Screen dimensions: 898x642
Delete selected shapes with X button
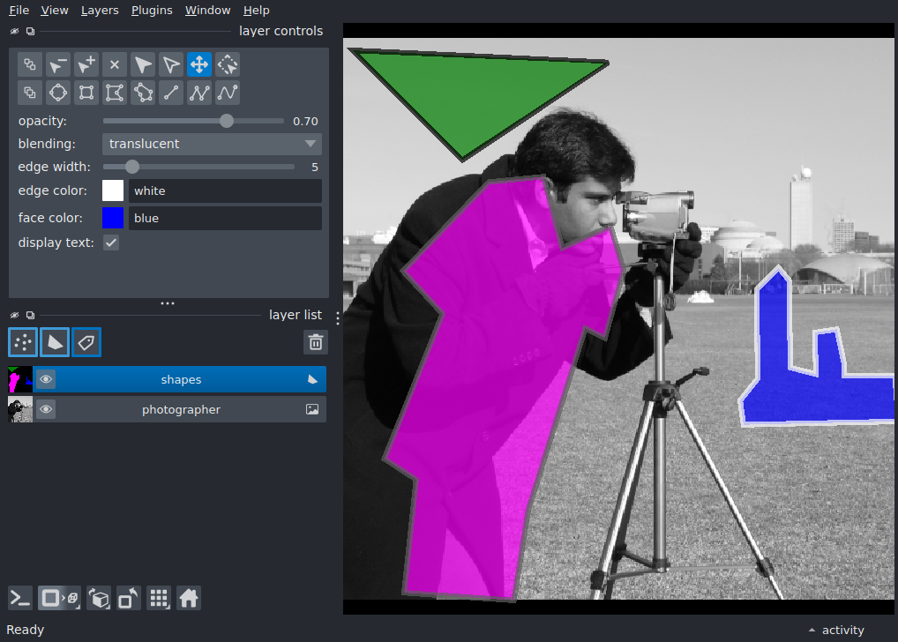pos(115,64)
